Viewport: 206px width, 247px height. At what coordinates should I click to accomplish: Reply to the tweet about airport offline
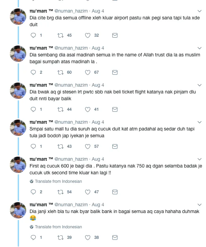coord(33,35)
